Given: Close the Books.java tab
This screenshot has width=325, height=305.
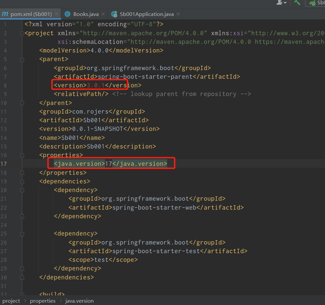Looking at the screenshot, I should click(103, 14).
